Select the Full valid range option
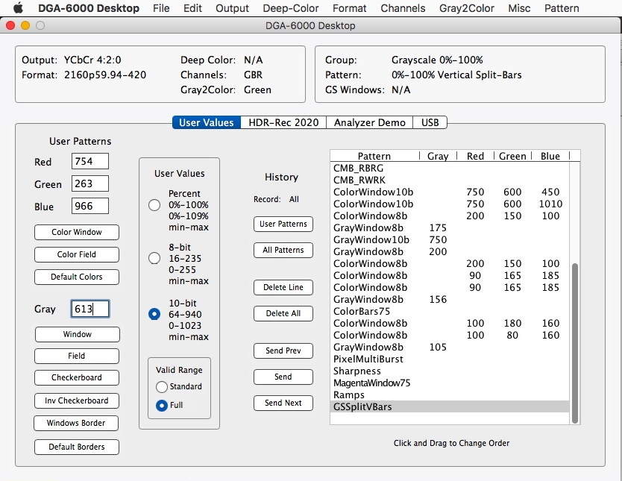 [162, 406]
